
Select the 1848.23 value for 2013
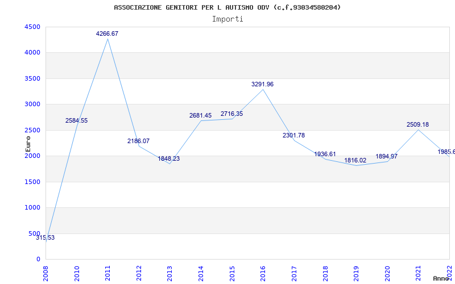[168, 158]
